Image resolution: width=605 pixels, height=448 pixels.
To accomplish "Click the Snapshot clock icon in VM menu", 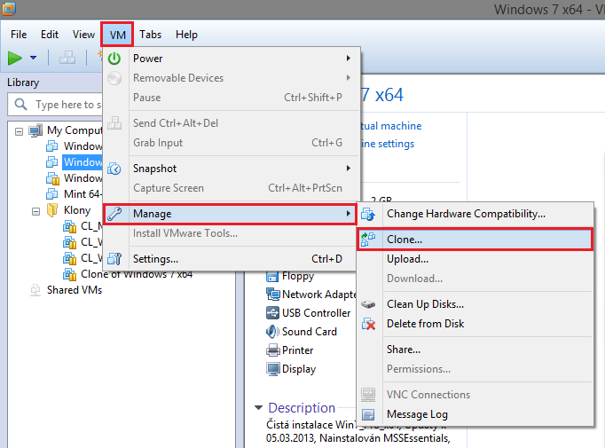I will [114, 169].
